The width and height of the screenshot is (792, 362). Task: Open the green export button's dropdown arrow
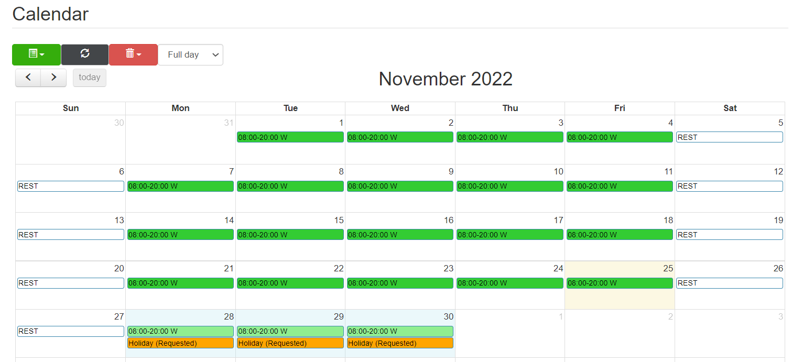[42, 54]
